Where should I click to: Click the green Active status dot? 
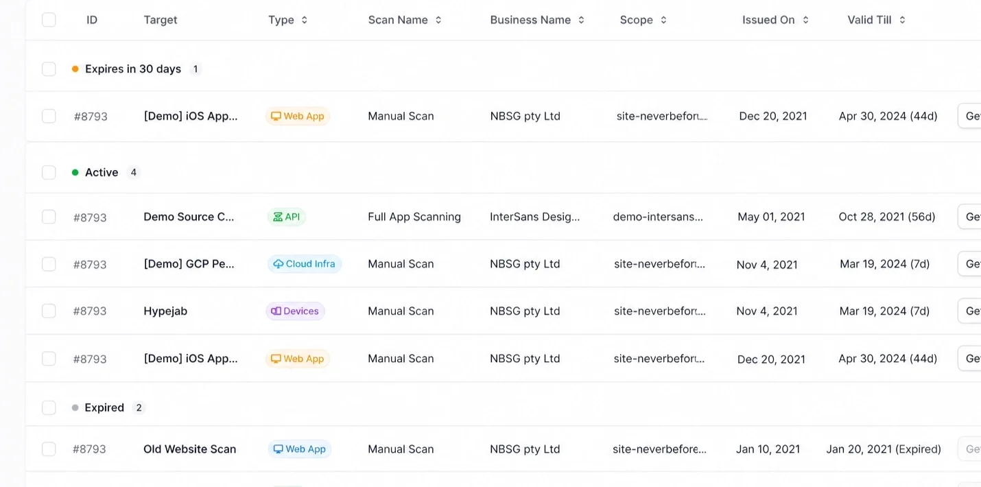tap(75, 172)
